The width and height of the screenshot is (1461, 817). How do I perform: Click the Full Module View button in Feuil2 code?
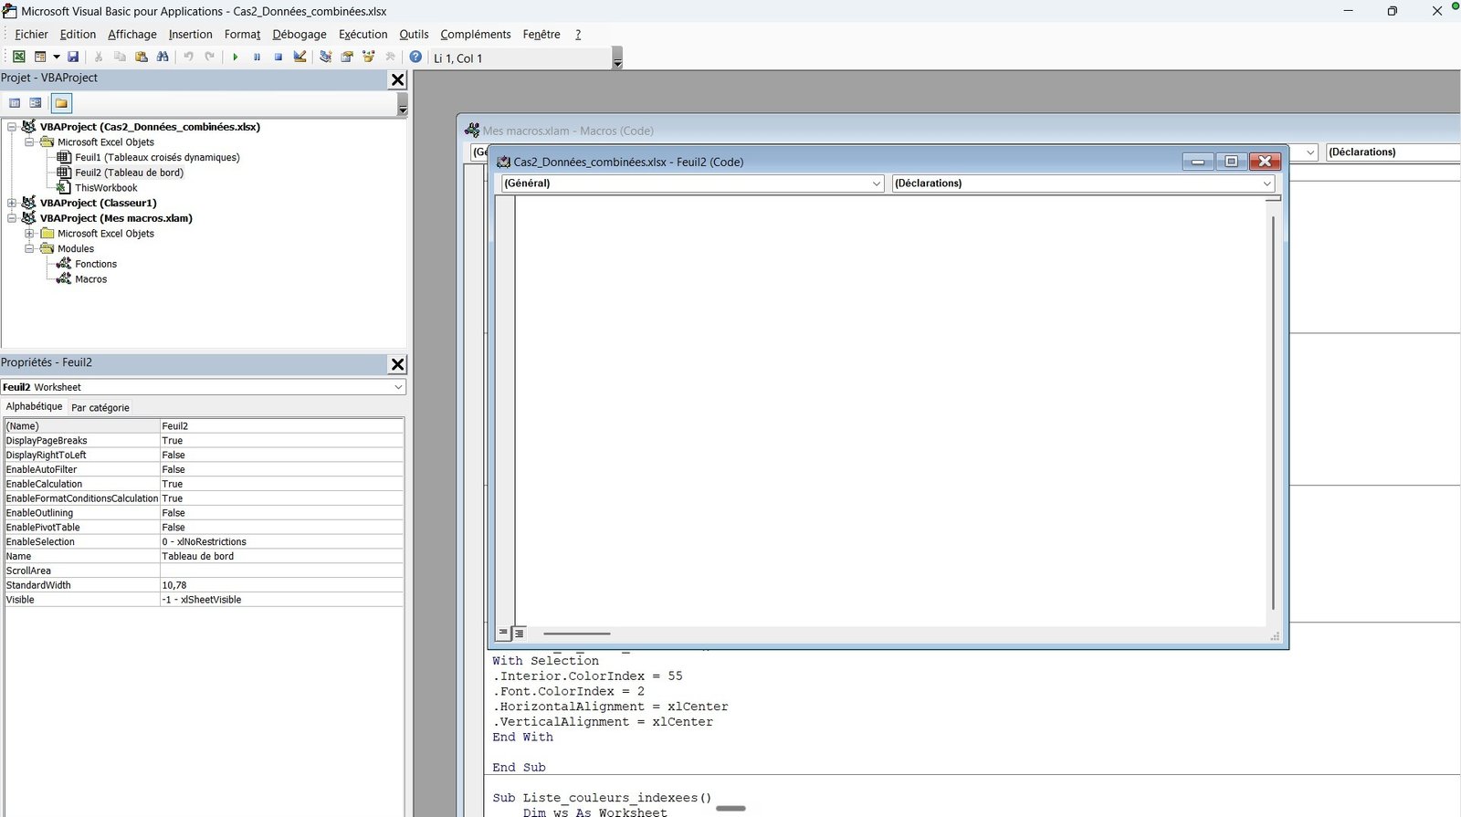pyautogui.click(x=519, y=633)
